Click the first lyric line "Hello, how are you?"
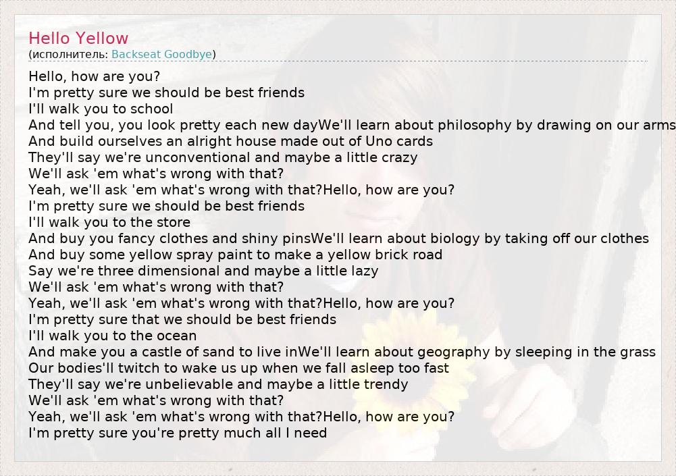 [x=95, y=76]
